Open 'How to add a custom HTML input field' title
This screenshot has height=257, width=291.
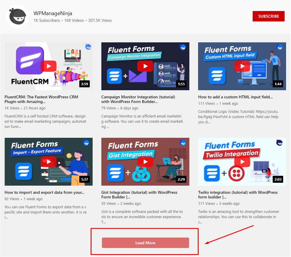pyautogui.click(x=235, y=97)
